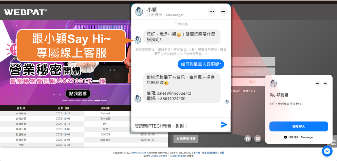Minimize the 與小穎對話 card
337x161 pixels.
(325, 83)
